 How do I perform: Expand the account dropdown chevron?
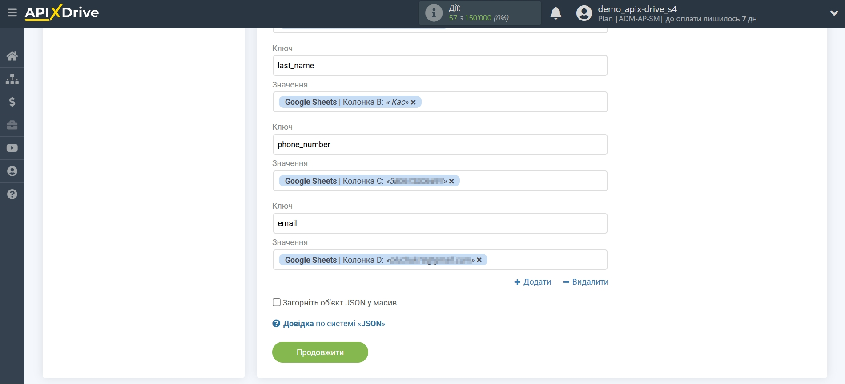click(x=834, y=13)
